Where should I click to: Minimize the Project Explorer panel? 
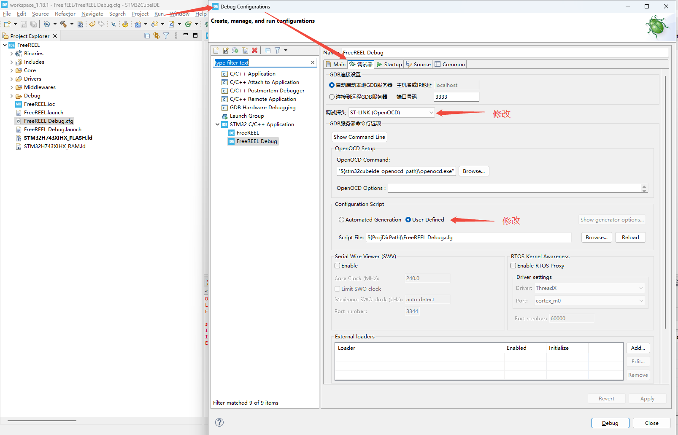[x=186, y=35]
